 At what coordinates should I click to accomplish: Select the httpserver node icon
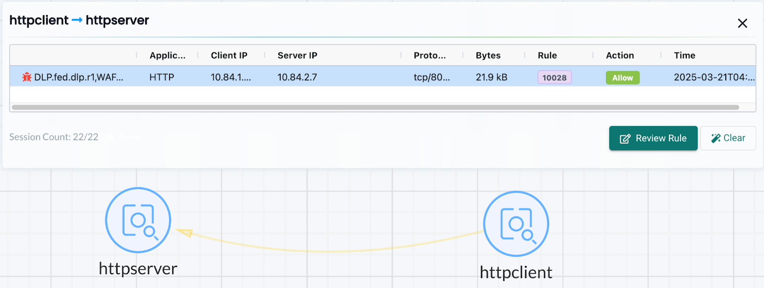pos(138,220)
